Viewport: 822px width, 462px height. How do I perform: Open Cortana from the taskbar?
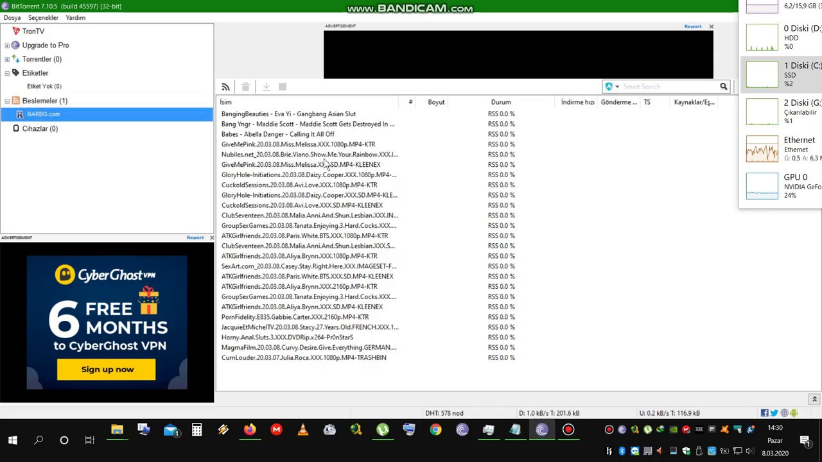coord(64,440)
